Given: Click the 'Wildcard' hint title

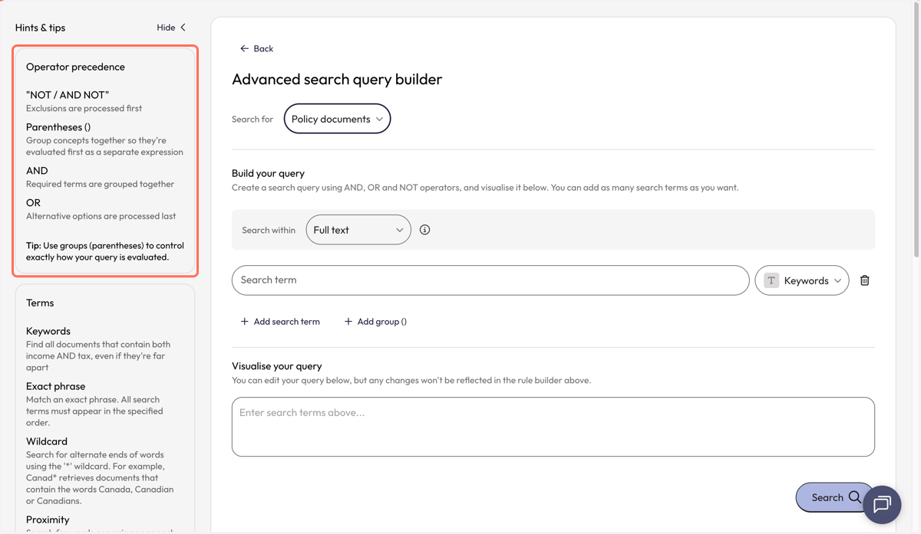Looking at the screenshot, I should coord(47,441).
